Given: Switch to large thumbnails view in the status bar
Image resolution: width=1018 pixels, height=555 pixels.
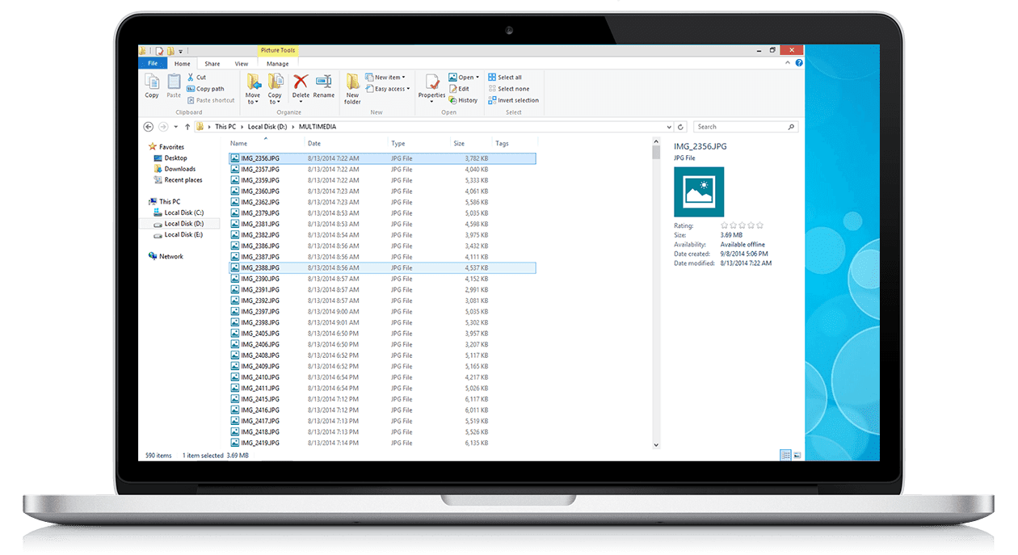Looking at the screenshot, I should [797, 456].
